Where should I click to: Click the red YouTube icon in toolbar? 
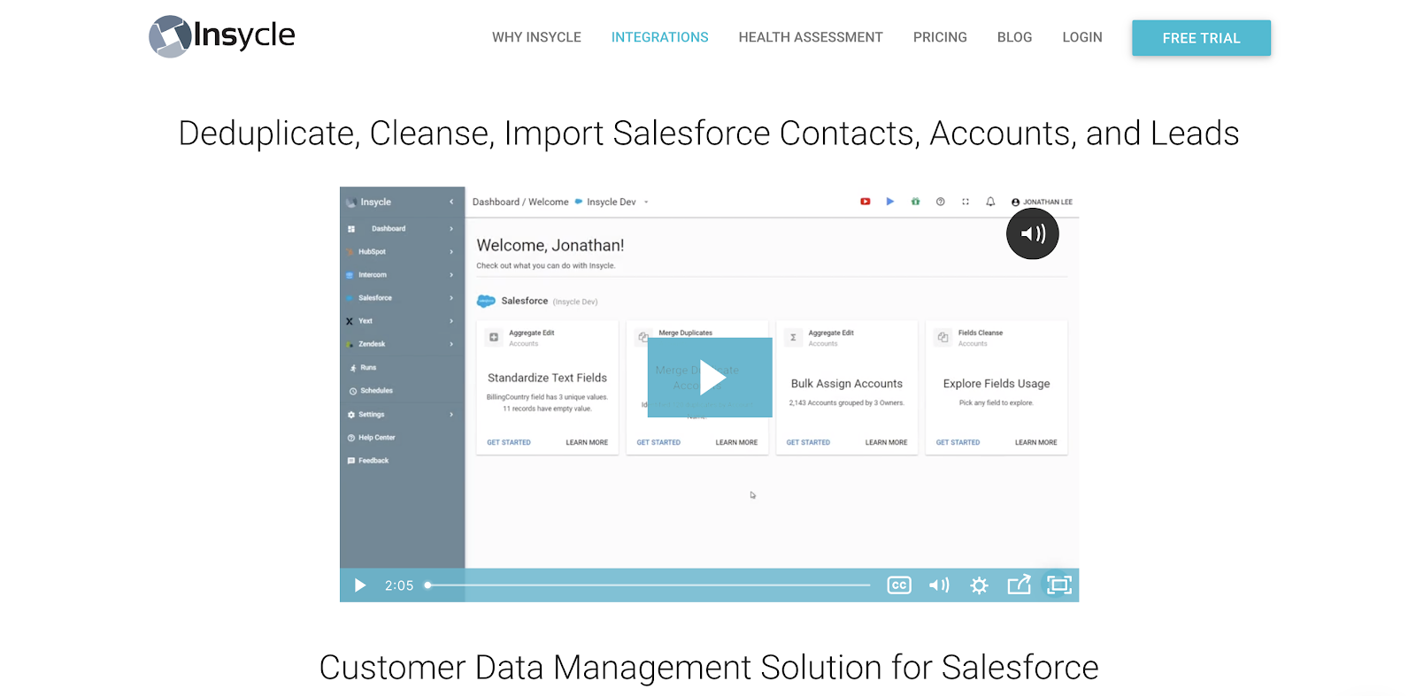coord(865,202)
